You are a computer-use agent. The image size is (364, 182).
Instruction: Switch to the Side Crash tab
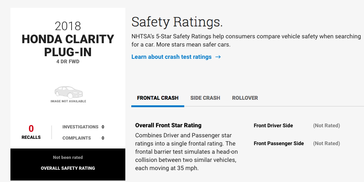pyautogui.click(x=205, y=98)
